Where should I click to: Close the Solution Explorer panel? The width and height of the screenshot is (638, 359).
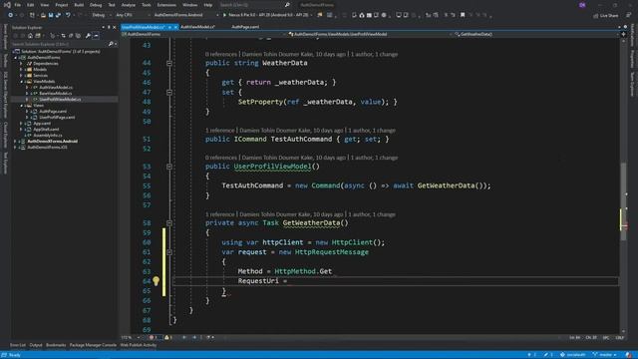(x=114, y=27)
